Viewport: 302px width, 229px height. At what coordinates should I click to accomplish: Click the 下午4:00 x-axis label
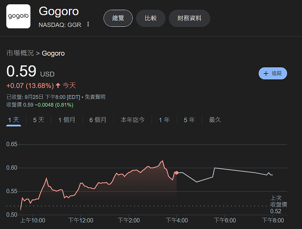(177, 220)
